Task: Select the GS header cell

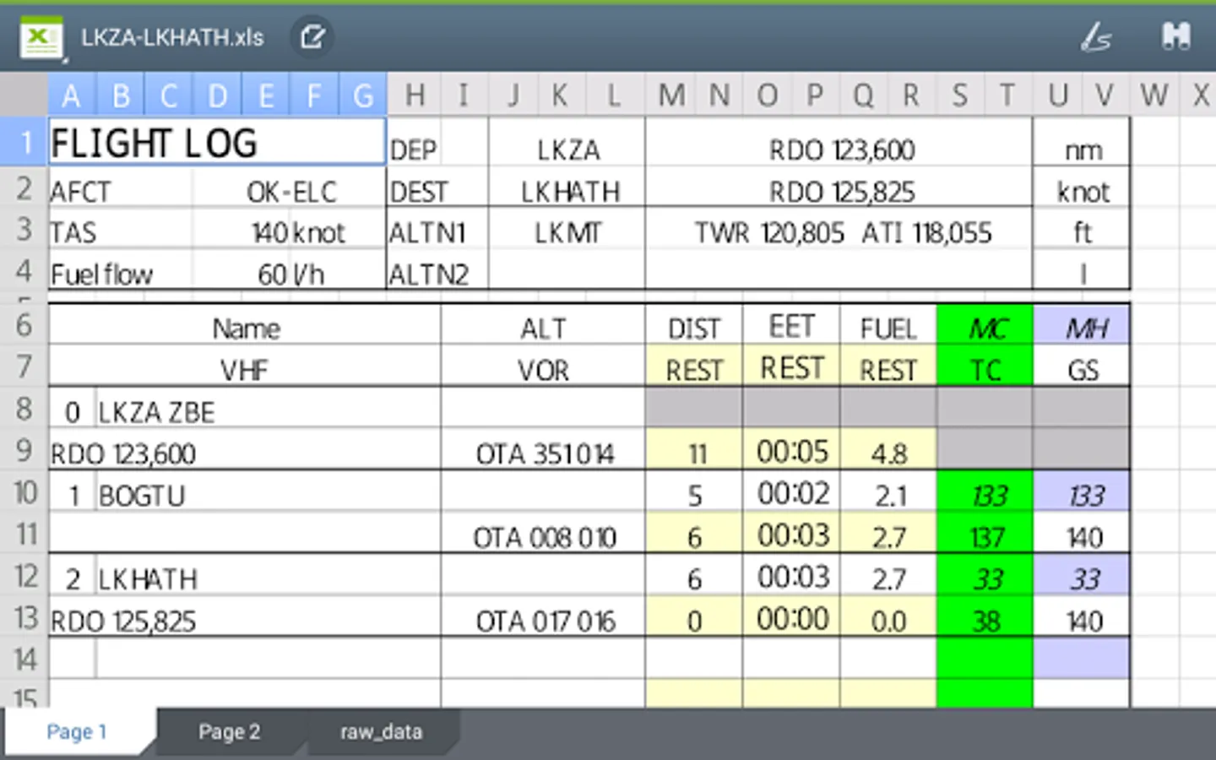Action: coord(1082,367)
